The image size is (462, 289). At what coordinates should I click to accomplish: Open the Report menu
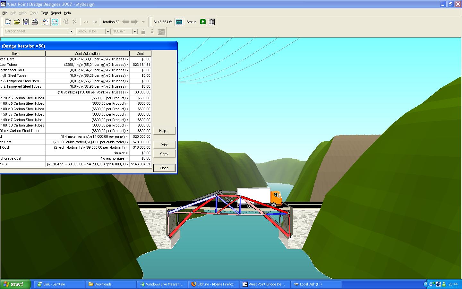(56, 13)
